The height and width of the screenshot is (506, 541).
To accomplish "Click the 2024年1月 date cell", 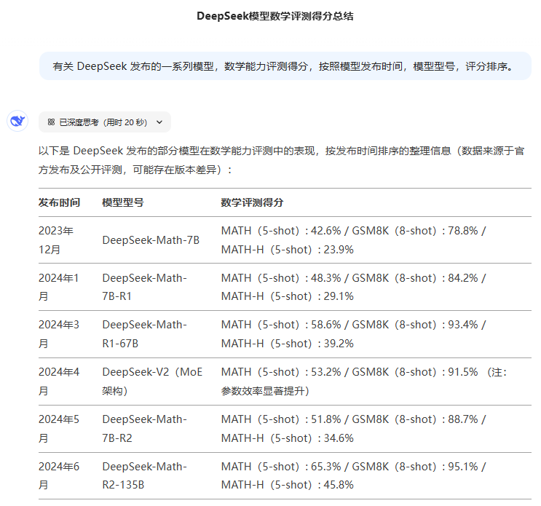I will [59, 287].
